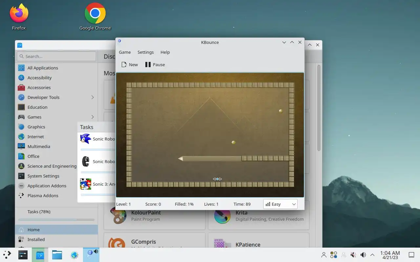Open the Accessories category in Discover
The image size is (420, 262).
(x=56, y=87)
